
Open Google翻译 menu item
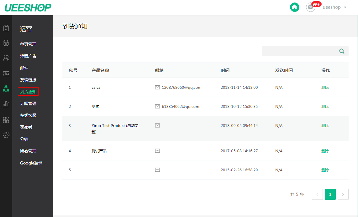click(31, 163)
